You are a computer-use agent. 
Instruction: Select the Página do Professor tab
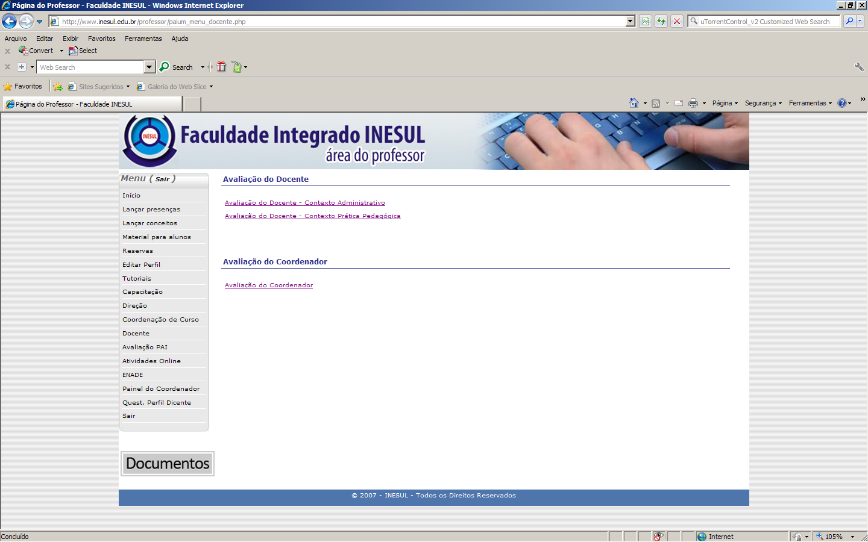click(92, 104)
